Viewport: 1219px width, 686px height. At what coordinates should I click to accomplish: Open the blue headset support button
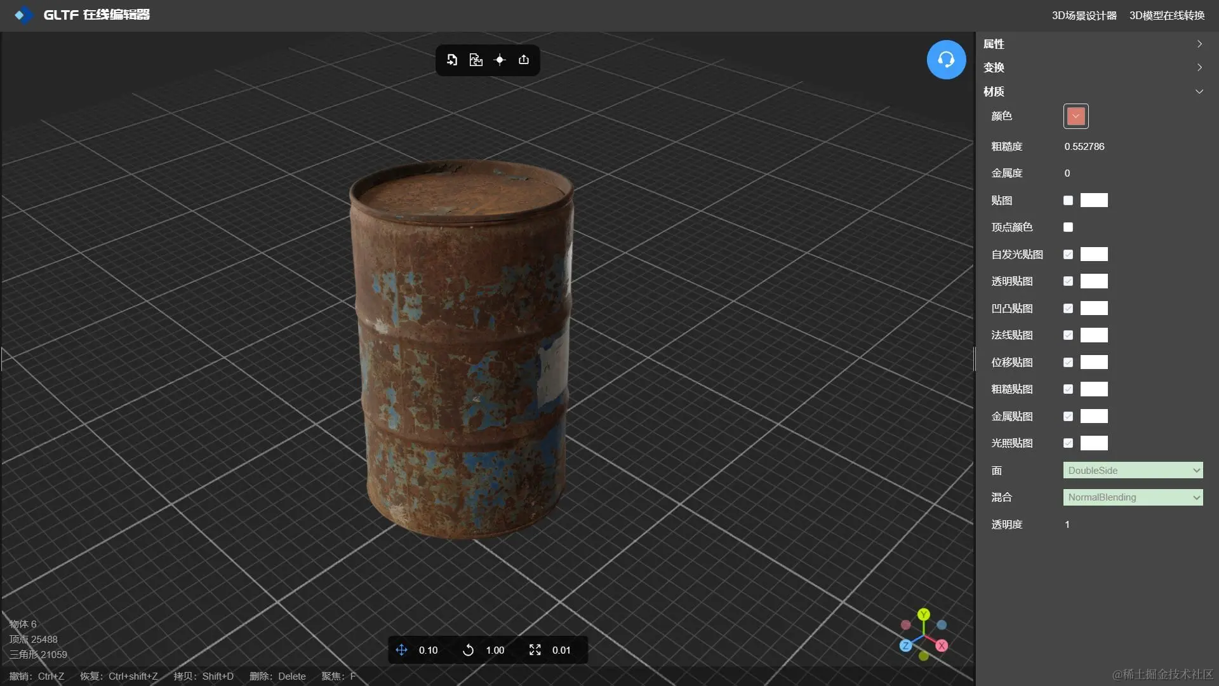coord(946,60)
